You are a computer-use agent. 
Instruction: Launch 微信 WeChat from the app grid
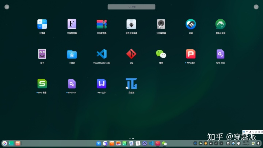click(x=161, y=54)
